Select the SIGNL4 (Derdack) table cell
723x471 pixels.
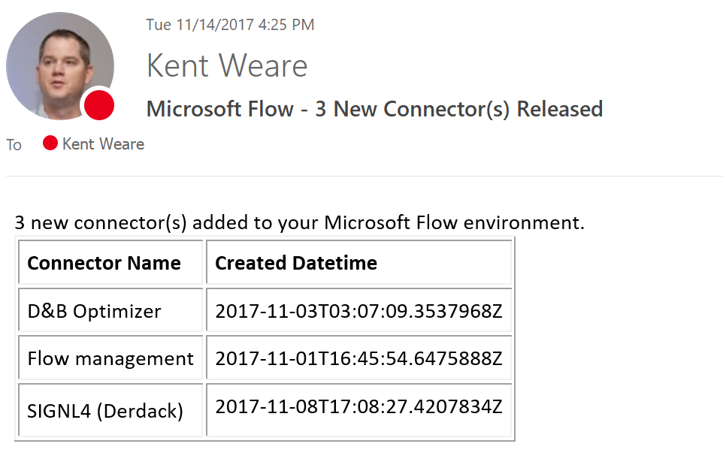(105, 411)
